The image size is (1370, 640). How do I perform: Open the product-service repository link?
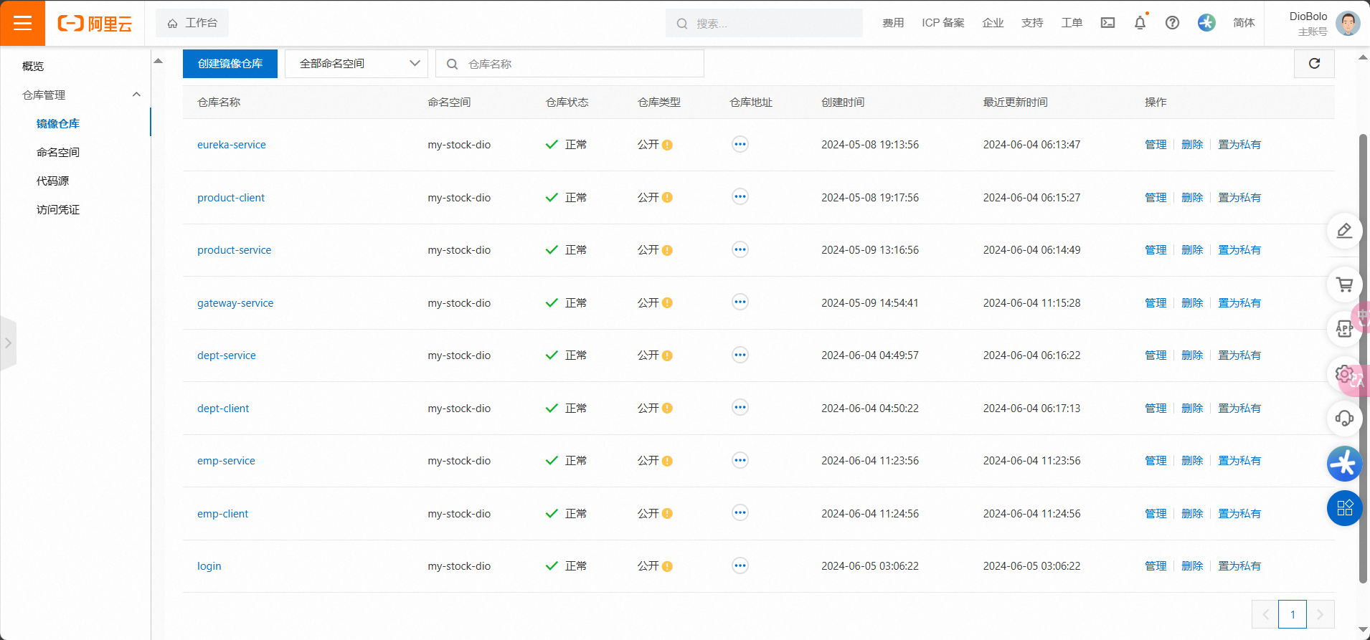234,250
